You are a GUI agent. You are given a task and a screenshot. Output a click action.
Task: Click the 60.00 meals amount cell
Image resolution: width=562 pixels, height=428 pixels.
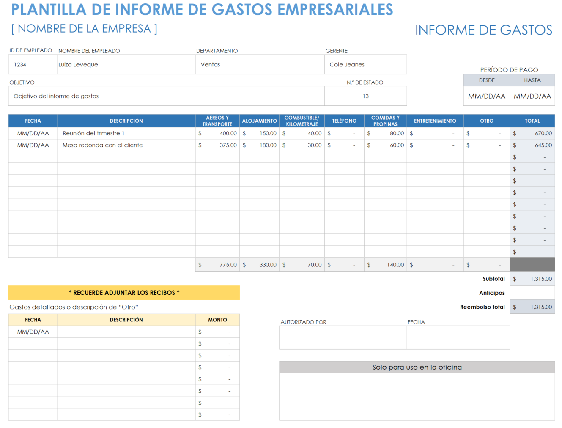click(x=385, y=145)
